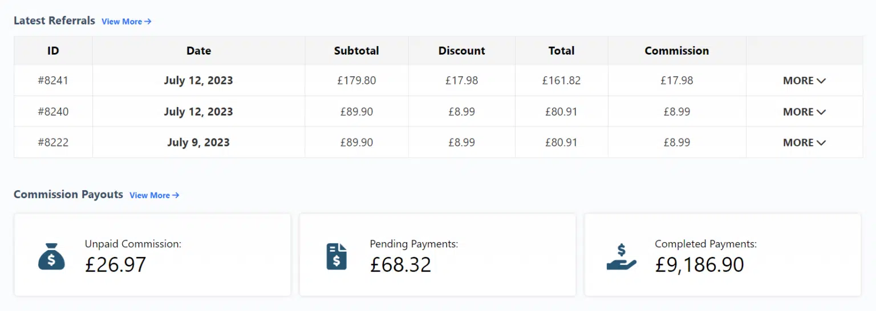The width and height of the screenshot is (876, 311).
Task: Click the Commission column header
Action: click(676, 51)
